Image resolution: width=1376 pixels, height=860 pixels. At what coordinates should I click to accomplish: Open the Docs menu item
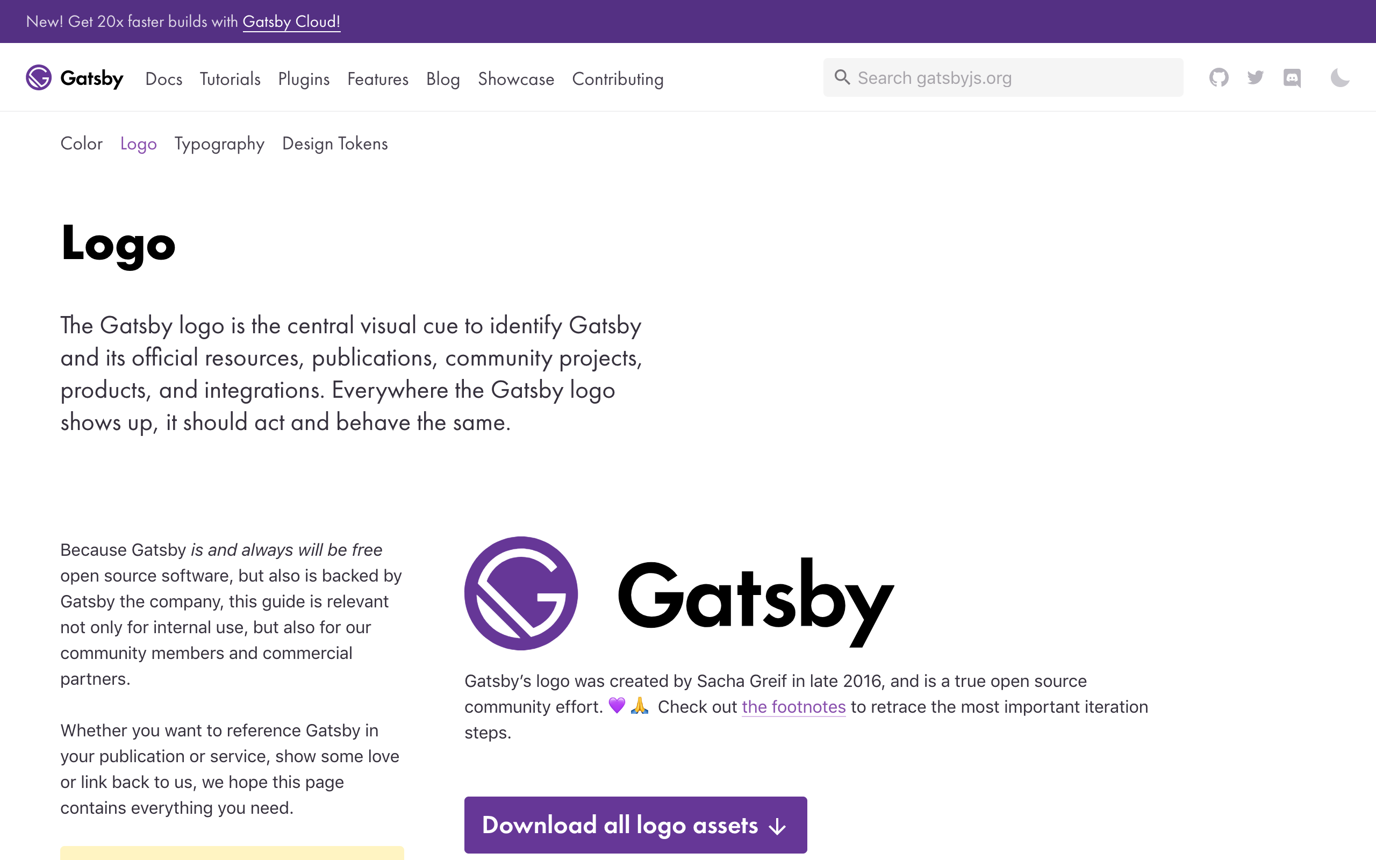click(164, 79)
